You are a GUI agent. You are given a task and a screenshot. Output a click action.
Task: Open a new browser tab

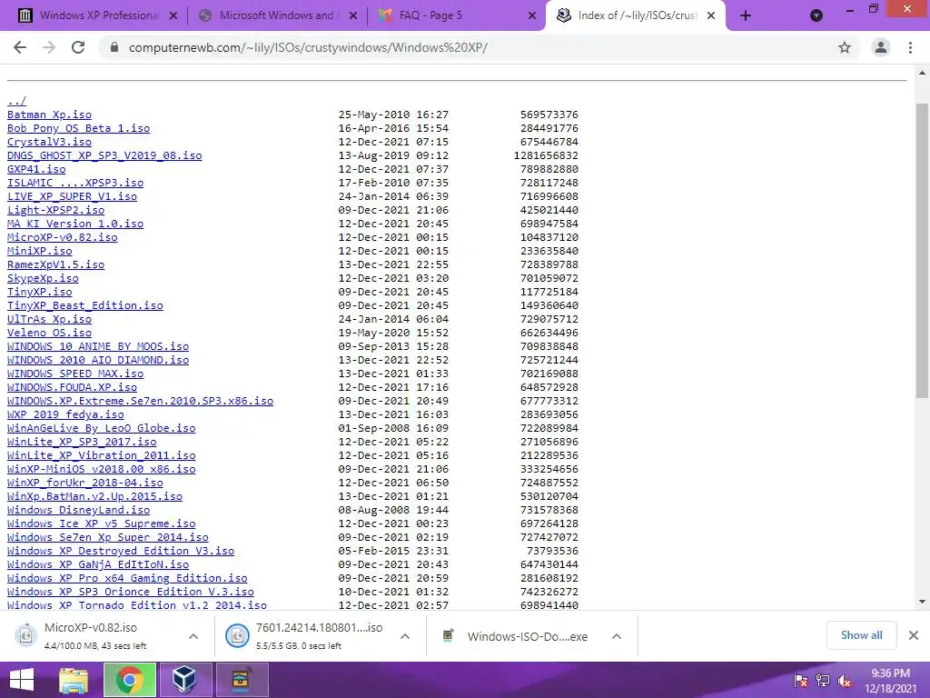coord(746,16)
